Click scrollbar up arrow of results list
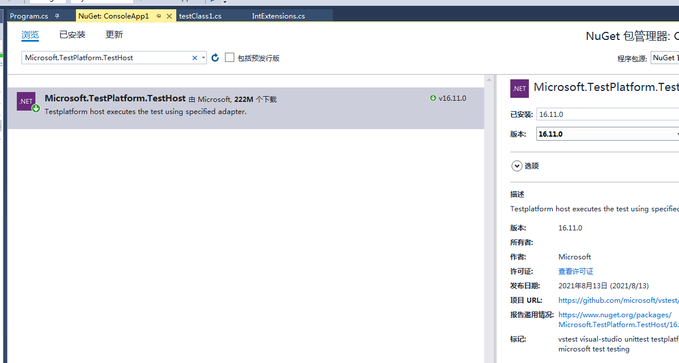Screen dimensions: 679x363 (x=489, y=79)
